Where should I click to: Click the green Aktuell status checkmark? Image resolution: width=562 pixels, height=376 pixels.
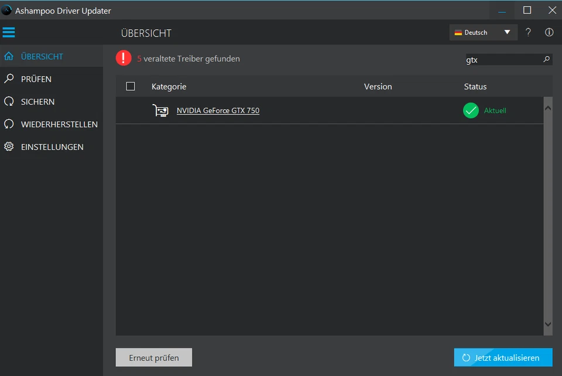coord(470,110)
